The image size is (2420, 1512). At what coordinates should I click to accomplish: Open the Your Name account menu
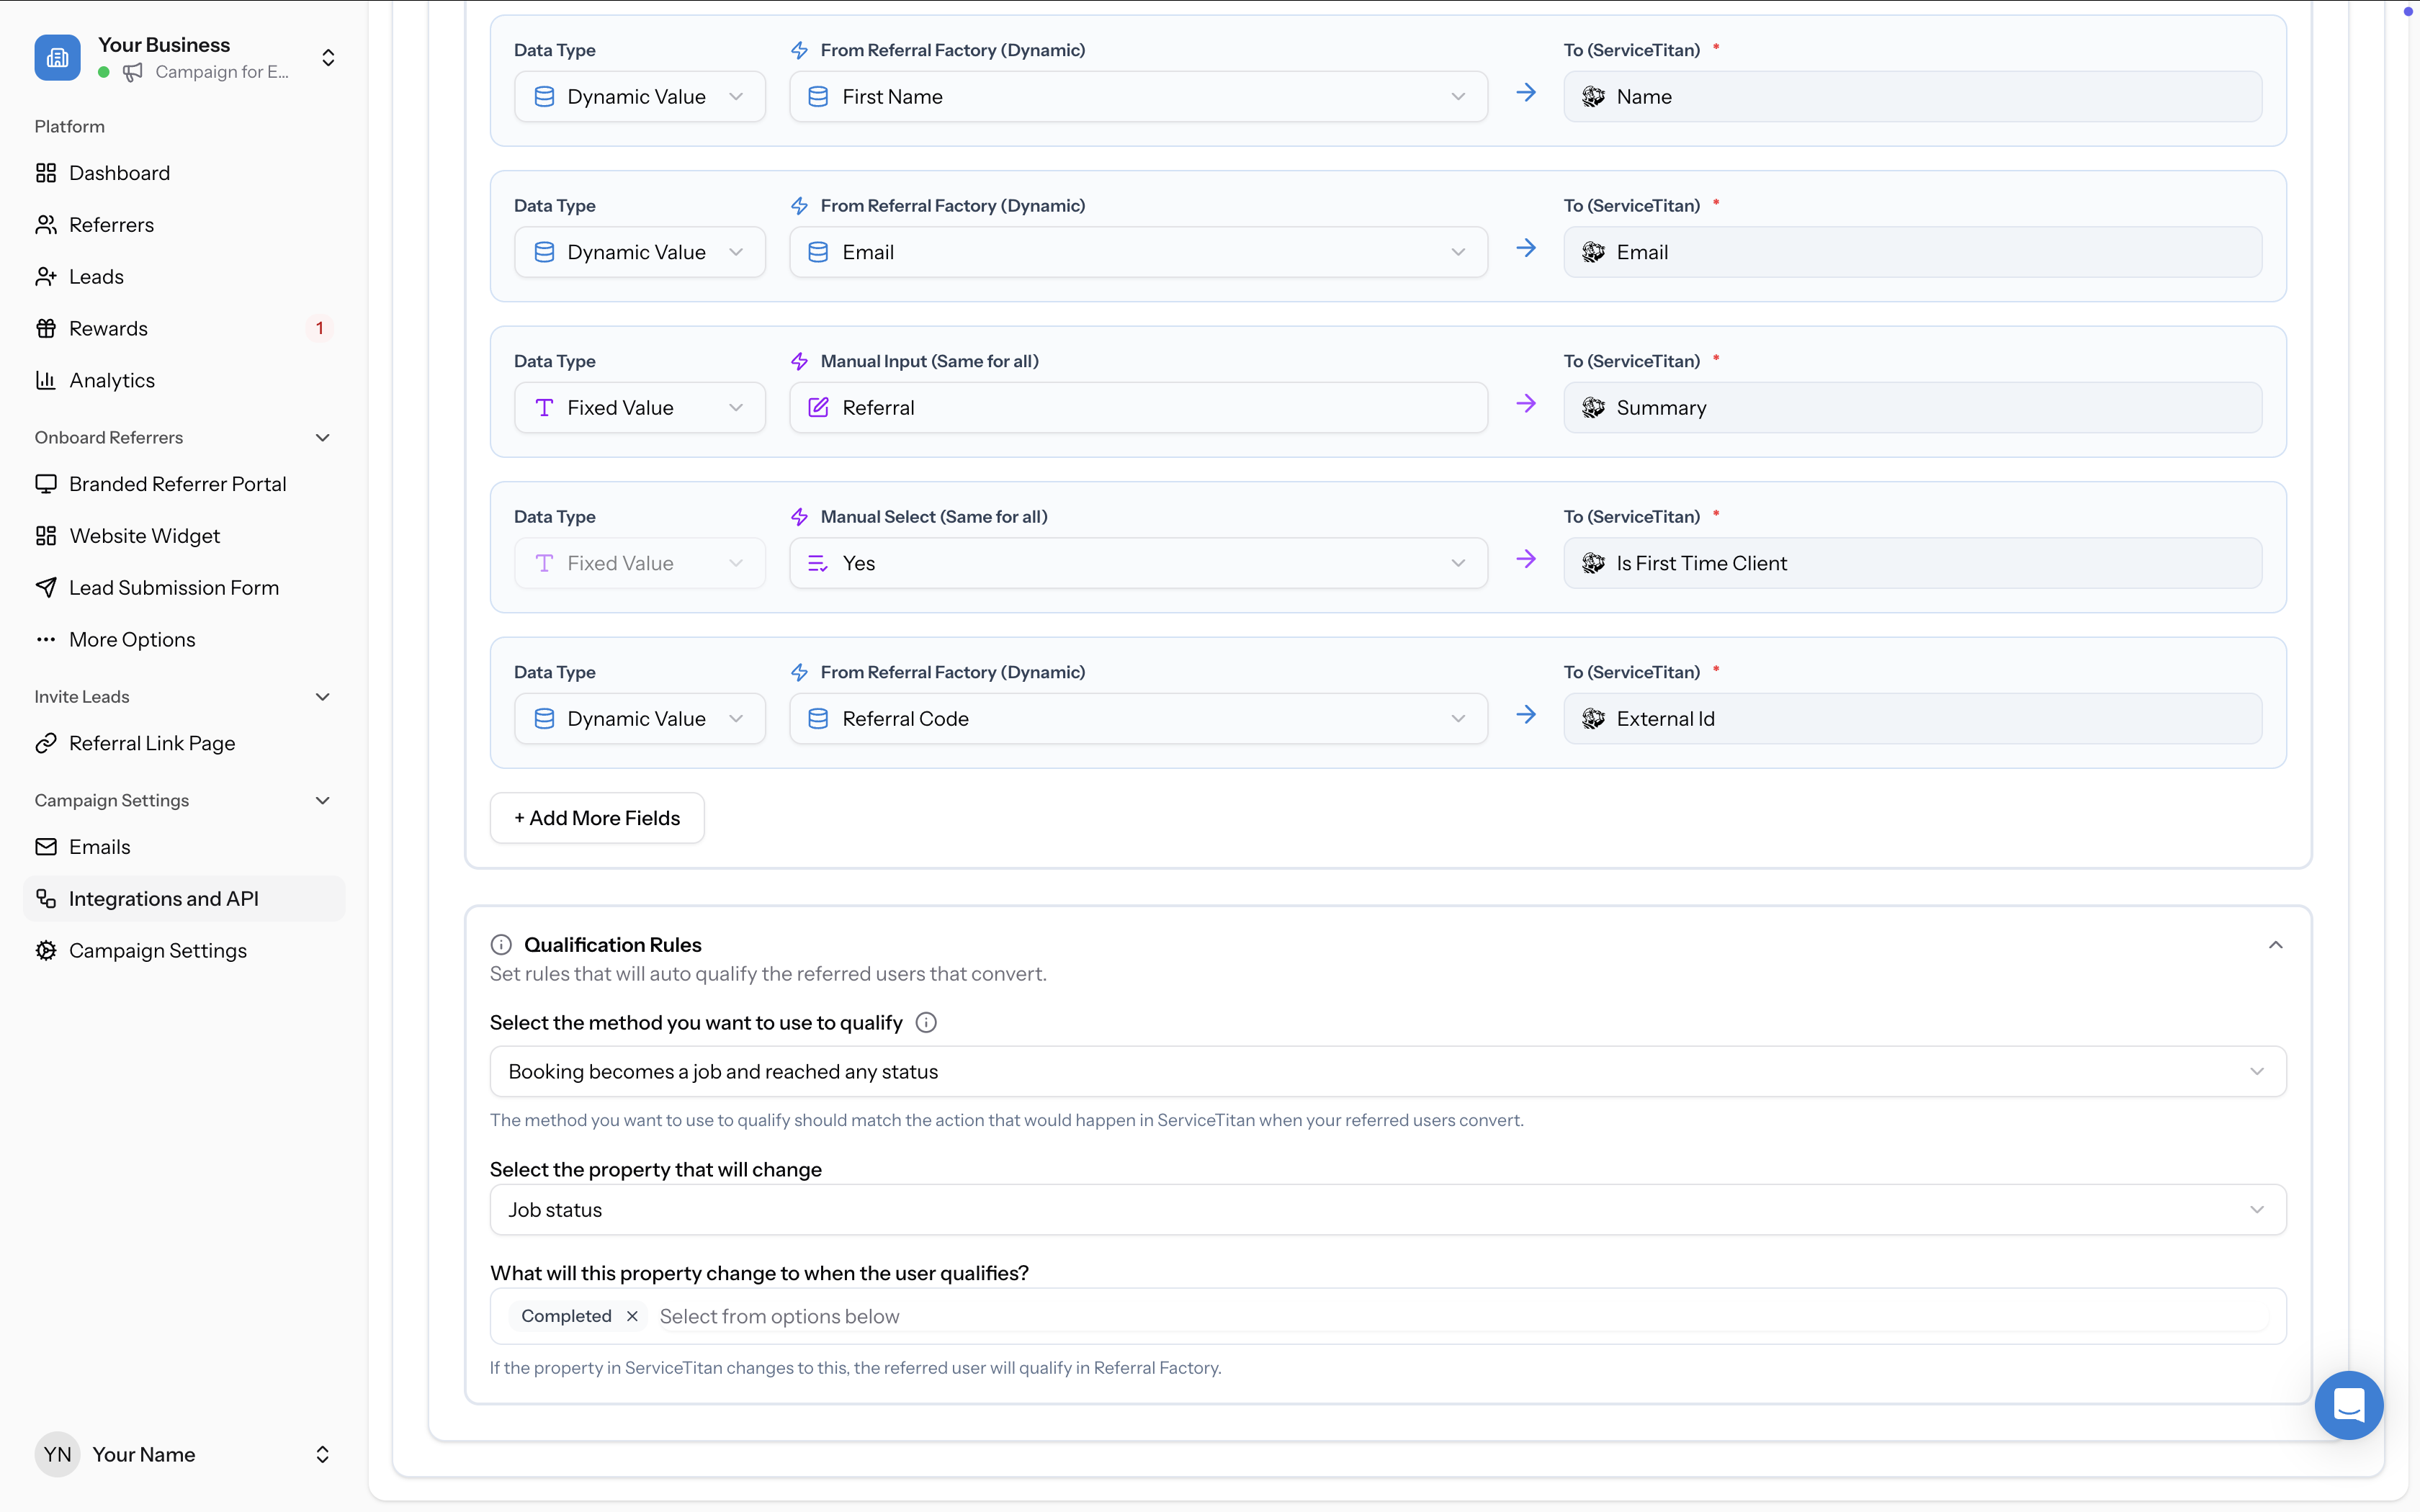pos(184,1454)
